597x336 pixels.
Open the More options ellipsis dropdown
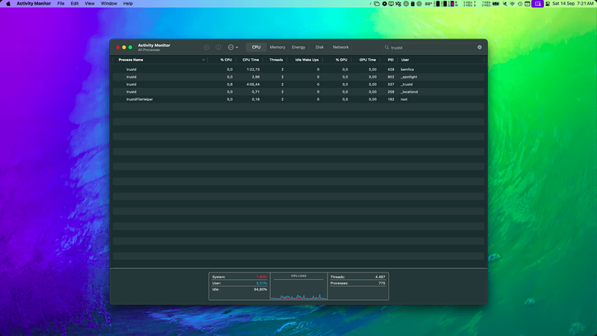pos(233,47)
